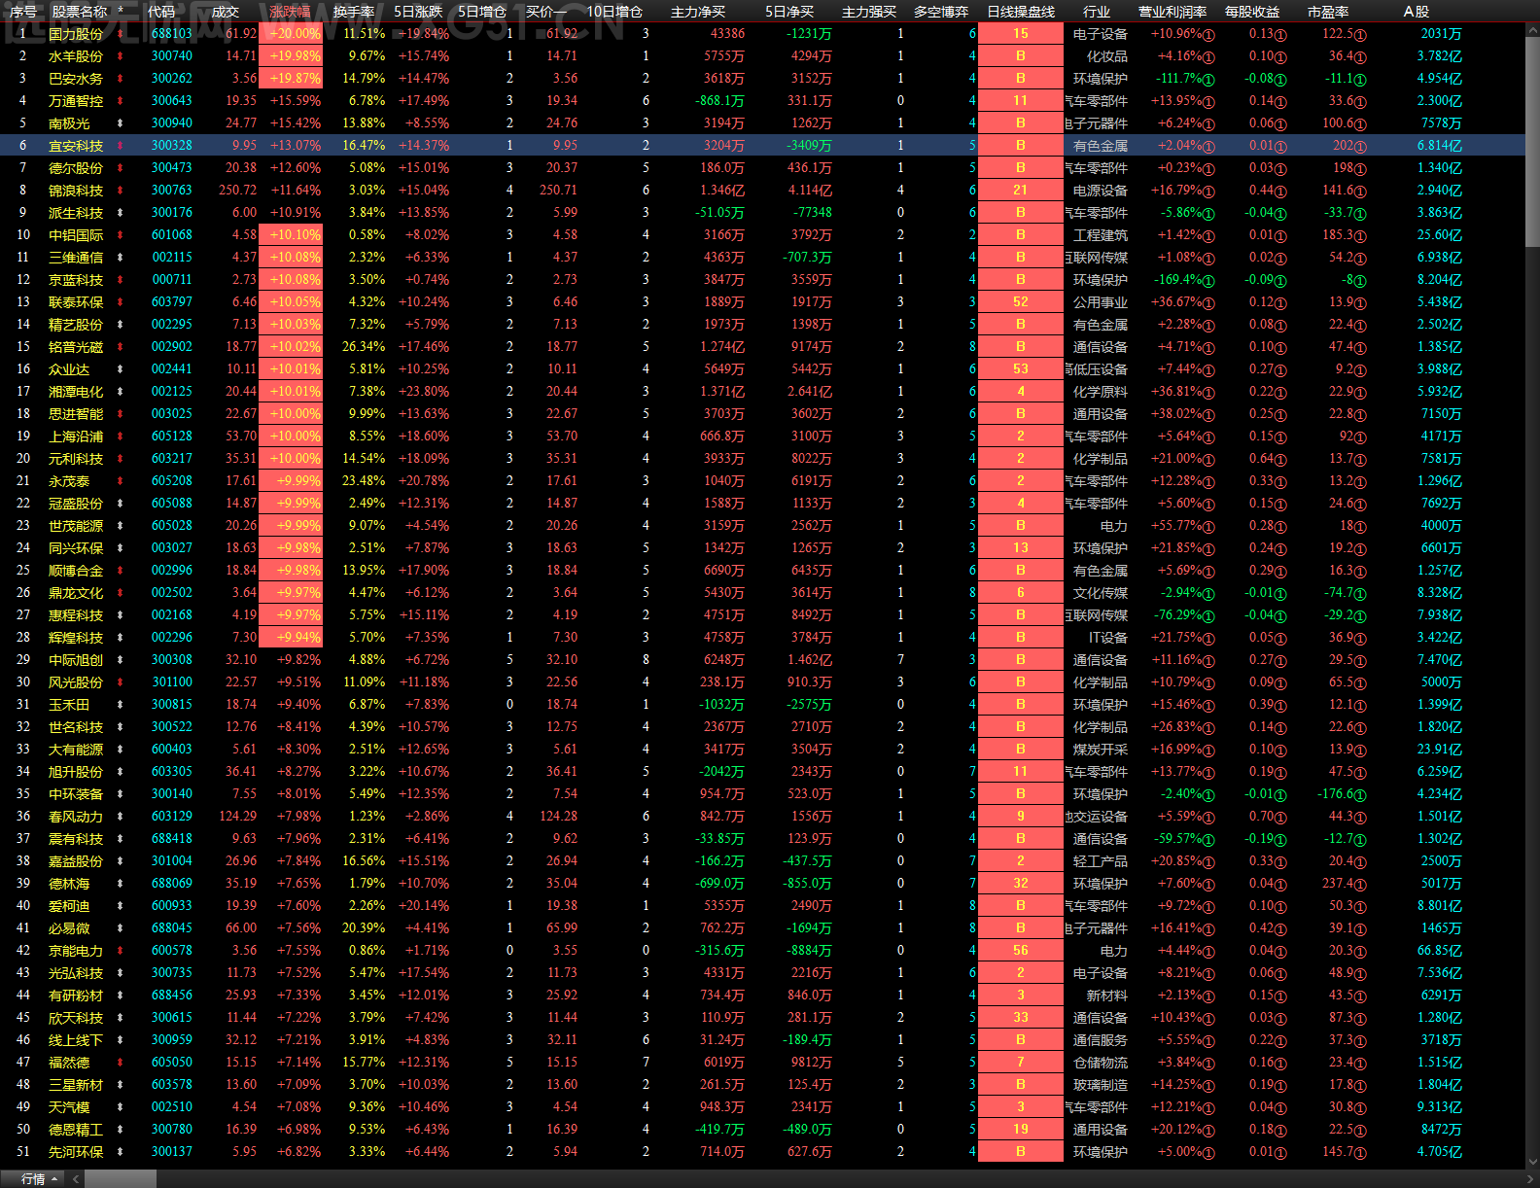The height and width of the screenshot is (1188, 1540).
Task: Click the marker icon beside 国力股份
Action: coord(121,34)
